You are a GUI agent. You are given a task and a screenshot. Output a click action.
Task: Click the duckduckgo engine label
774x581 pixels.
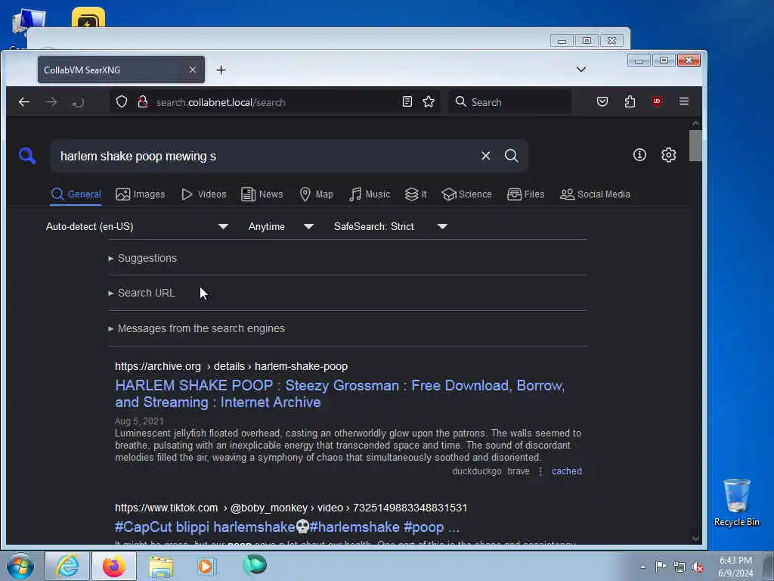point(476,471)
